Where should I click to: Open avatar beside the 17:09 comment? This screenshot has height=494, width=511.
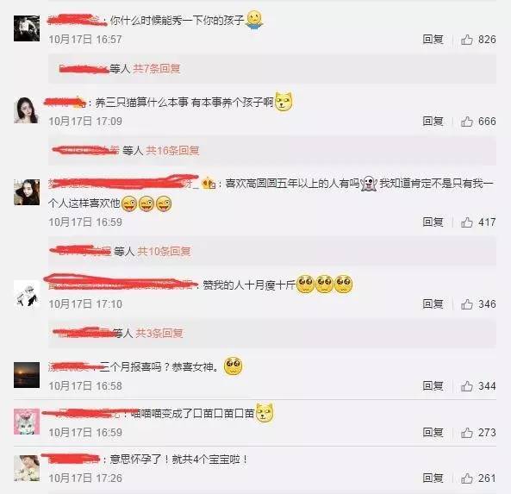(27, 109)
